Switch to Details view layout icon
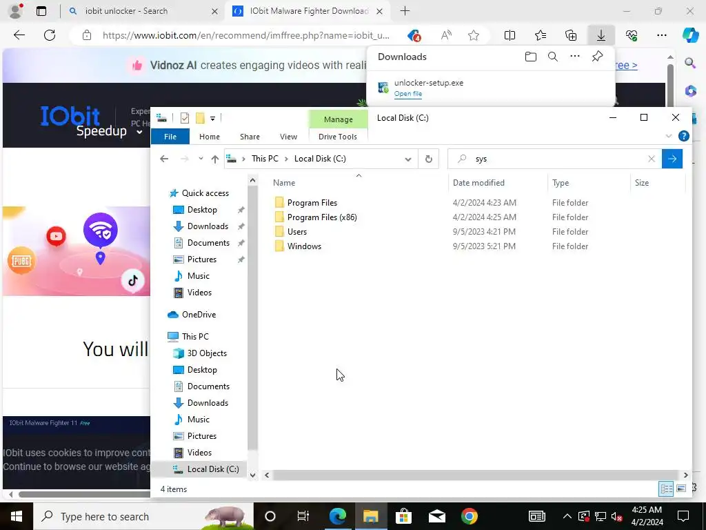This screenshot has width=706, height=530. [x=666, y=489]
